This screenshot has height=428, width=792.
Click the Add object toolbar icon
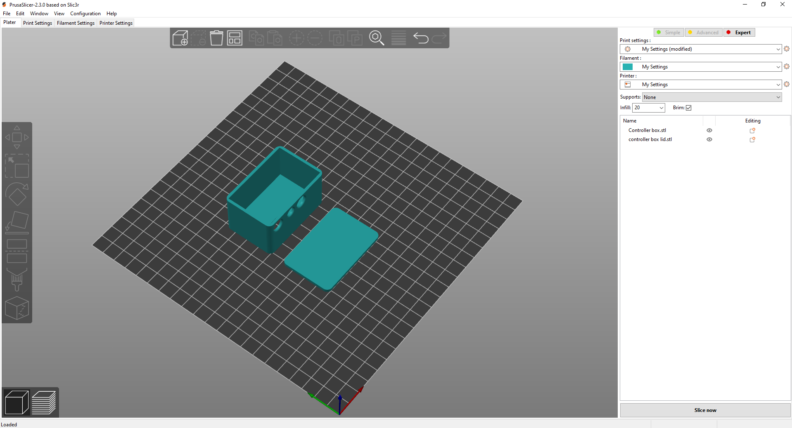click(180, 38)
